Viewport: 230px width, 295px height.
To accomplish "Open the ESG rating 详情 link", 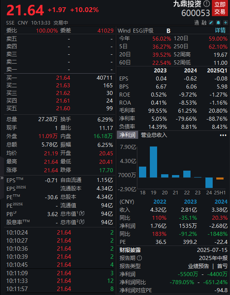I will pyautogui.click(x=220, y=30).
